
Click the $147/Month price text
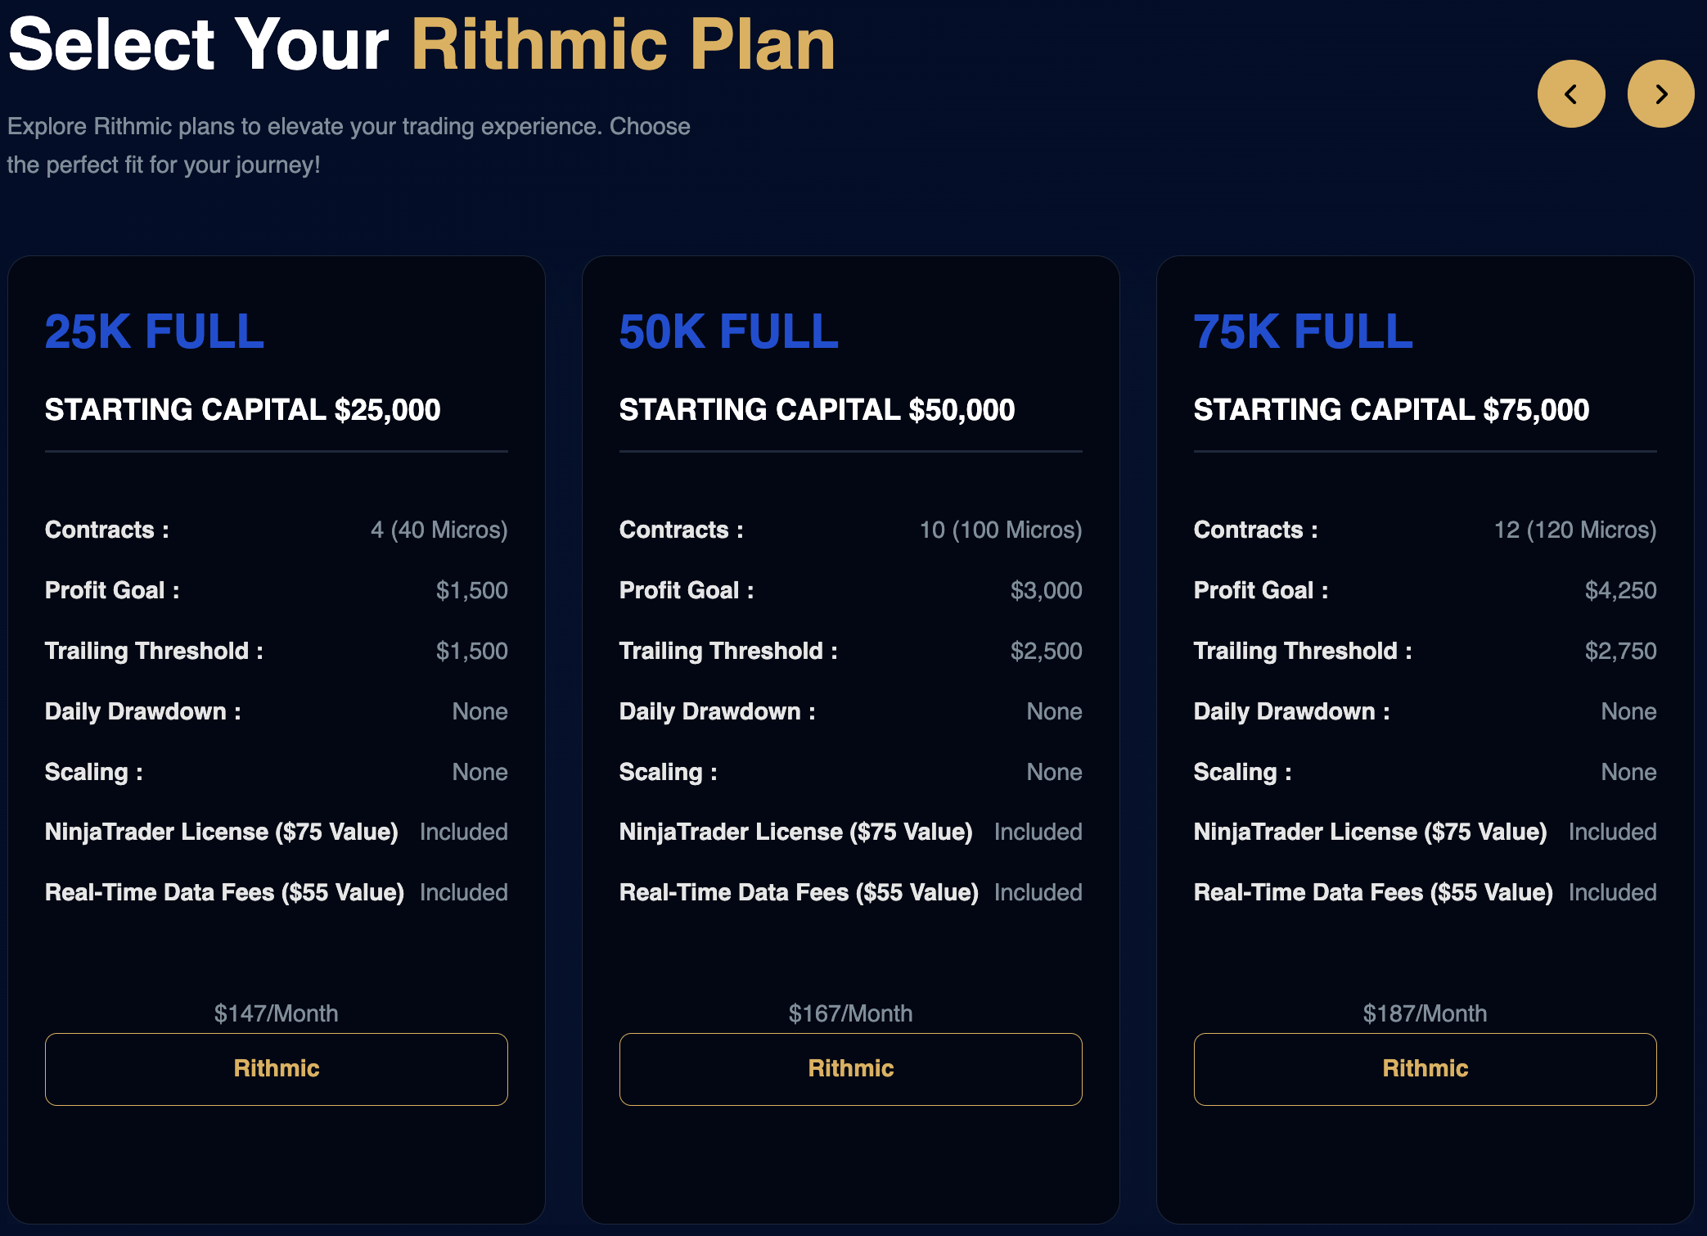(x=277, y=1013)
